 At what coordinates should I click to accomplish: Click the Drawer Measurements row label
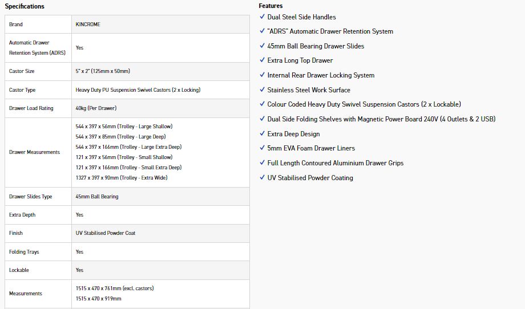pyautogui.click(x=34, y=152)
